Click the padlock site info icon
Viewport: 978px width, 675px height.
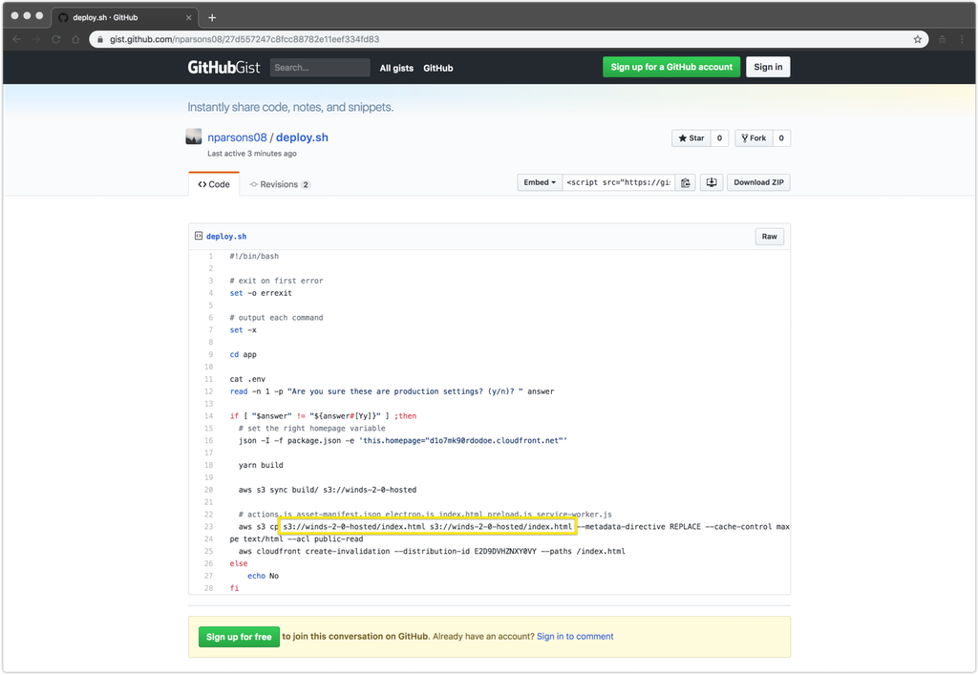pyautogui.click(x=99, y=39)
